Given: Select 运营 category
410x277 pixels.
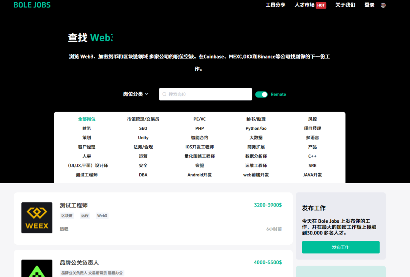Looking at the screenshot, I should pyautogui.click(x=143, y=156).
